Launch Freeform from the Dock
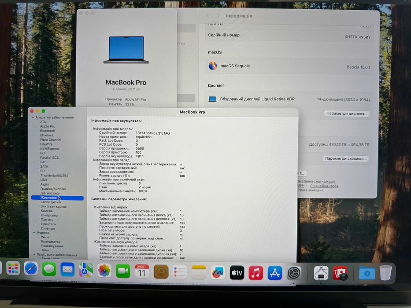 tap(218, 273)
